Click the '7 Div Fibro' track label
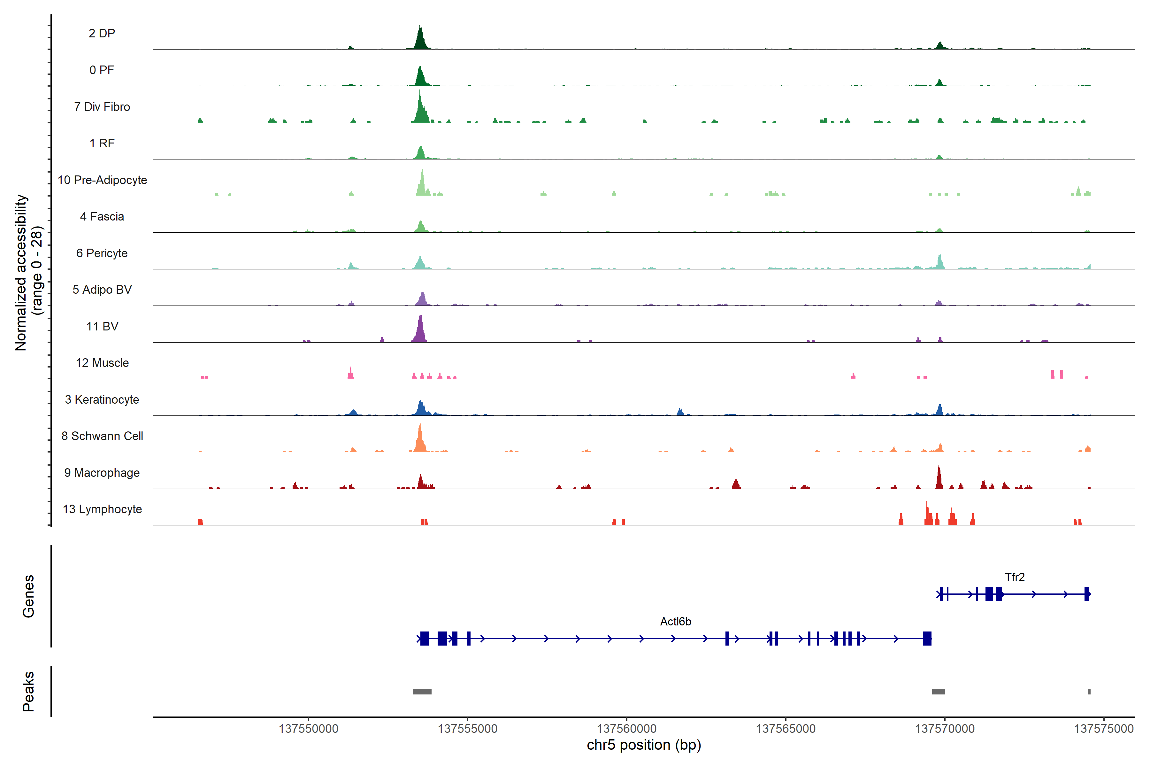This screenshot has height=767, width=1150. coord(102,107)
